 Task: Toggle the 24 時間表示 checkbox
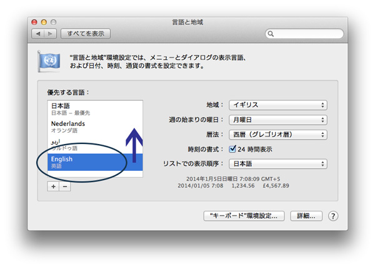click(x=232, y=149)
